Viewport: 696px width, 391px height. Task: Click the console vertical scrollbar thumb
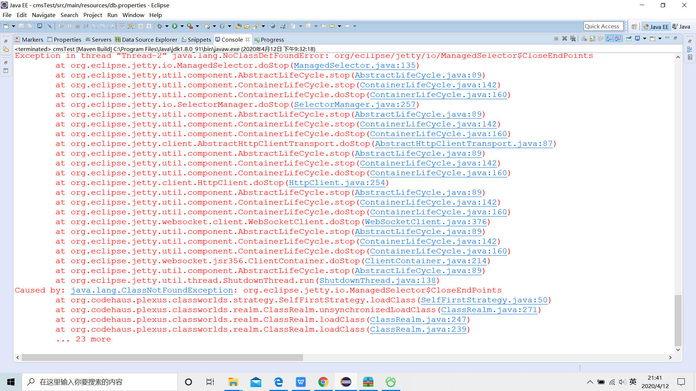pos(678,320)
